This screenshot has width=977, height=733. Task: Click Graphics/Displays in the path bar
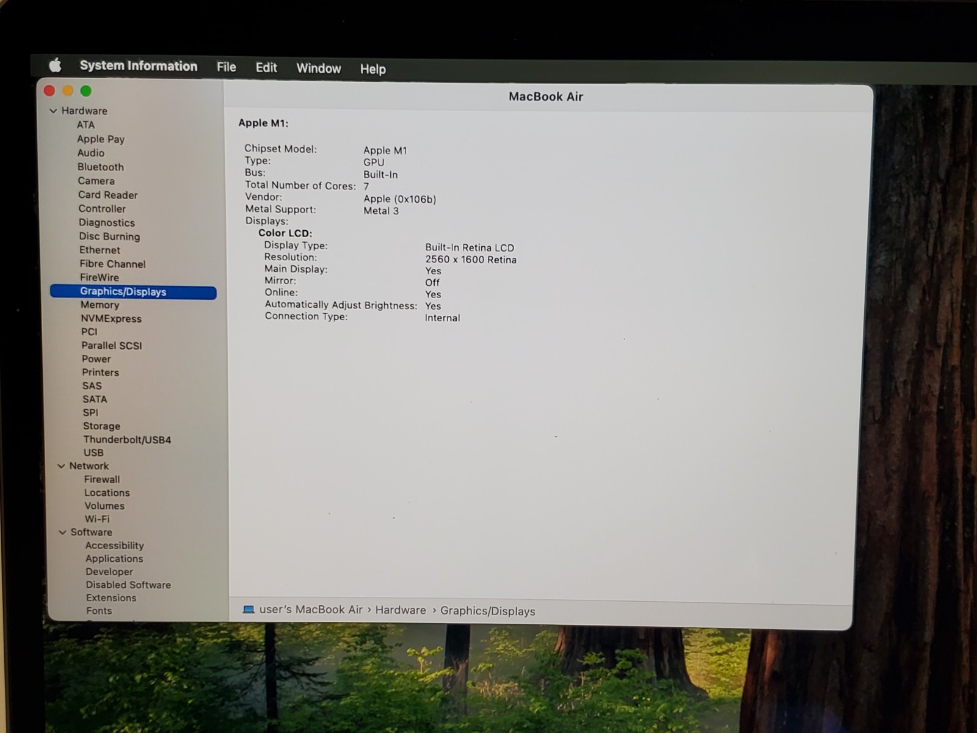click(487, 611)
